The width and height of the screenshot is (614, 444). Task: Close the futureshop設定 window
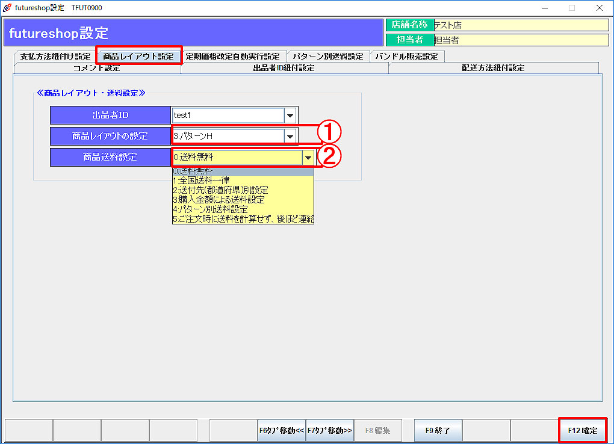(x=600, y=8)
